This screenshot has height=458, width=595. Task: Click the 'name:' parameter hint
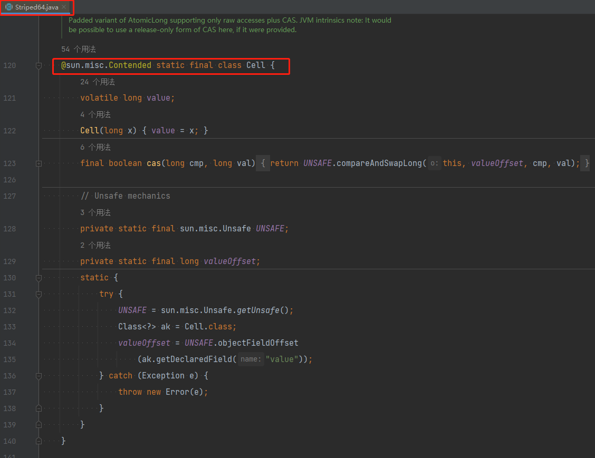[x=251, y=359]
